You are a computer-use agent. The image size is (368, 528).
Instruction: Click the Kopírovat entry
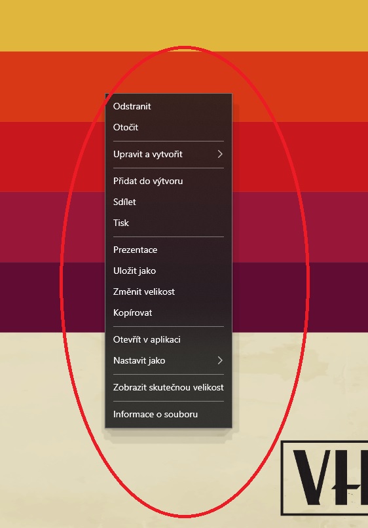[168, 312]
